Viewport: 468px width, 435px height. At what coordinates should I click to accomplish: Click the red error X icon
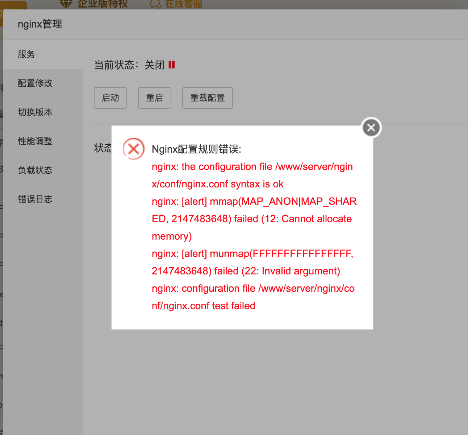coord(134,149)
